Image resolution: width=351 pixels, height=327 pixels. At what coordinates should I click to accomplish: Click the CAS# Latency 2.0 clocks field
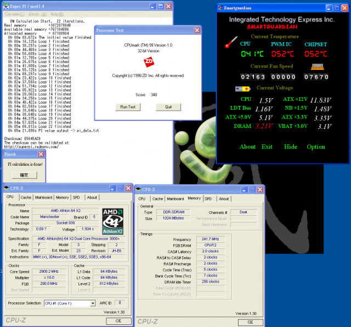click(211, 251)
